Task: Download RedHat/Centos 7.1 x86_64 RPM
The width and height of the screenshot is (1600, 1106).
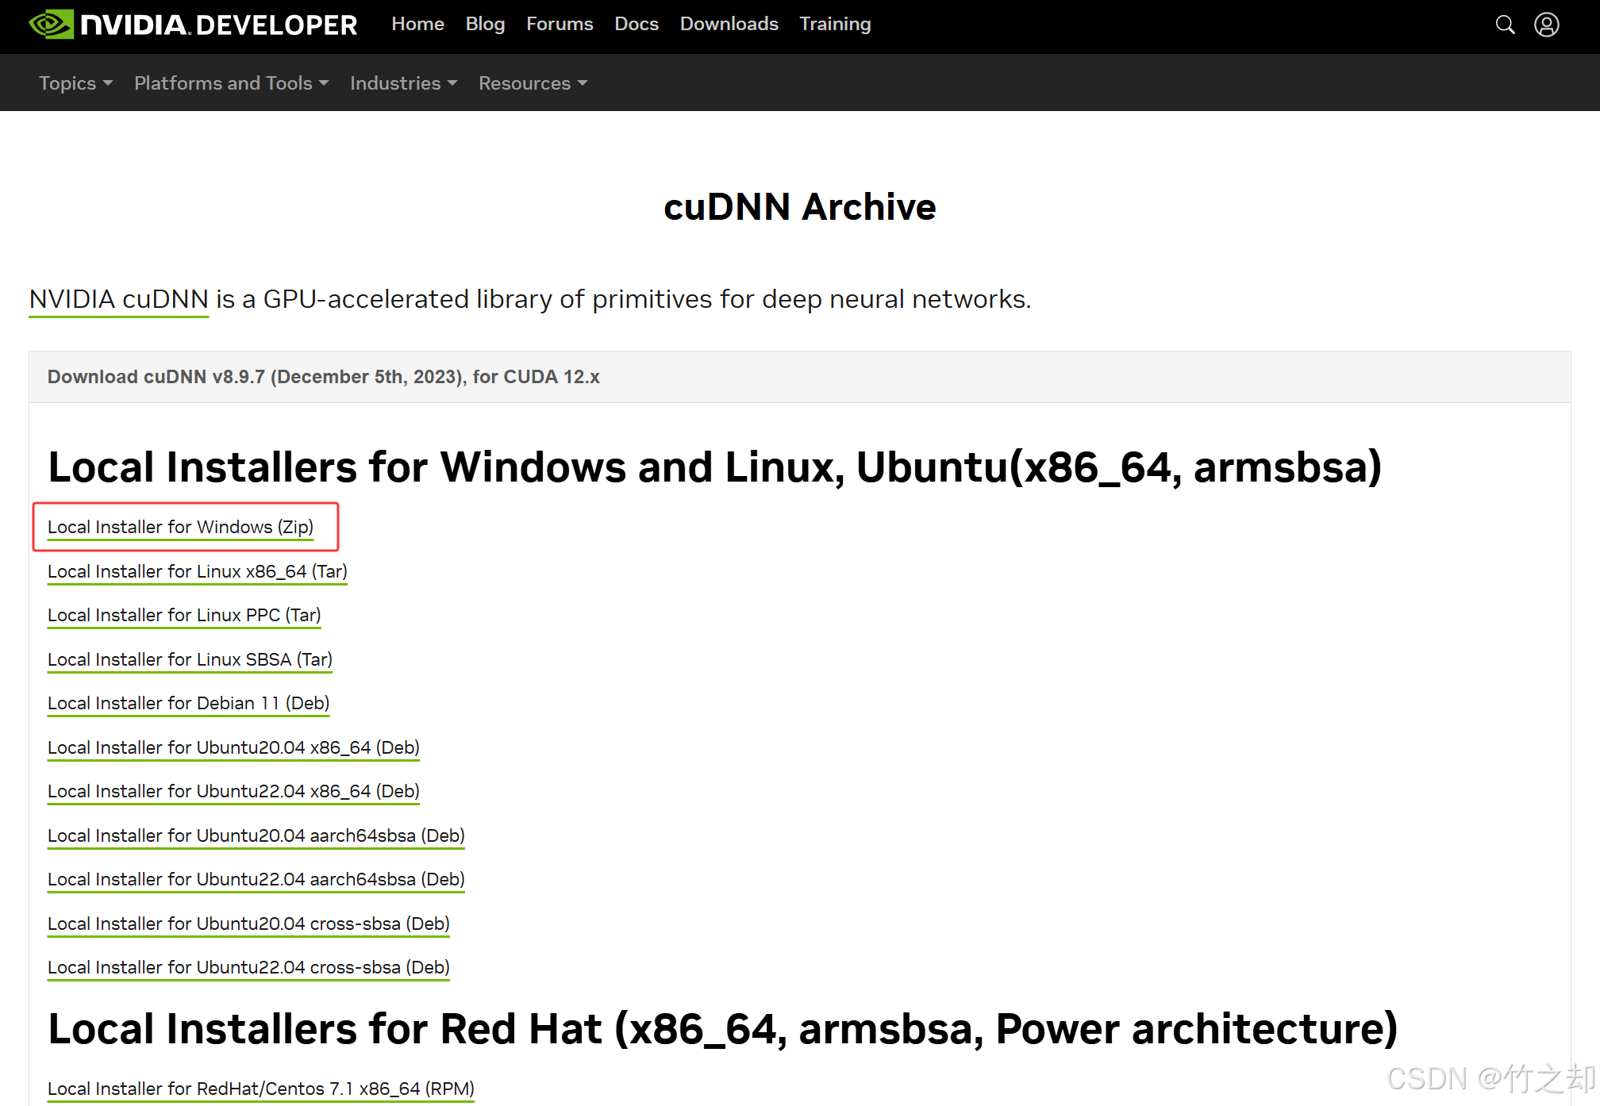Action: point(260,1089)
